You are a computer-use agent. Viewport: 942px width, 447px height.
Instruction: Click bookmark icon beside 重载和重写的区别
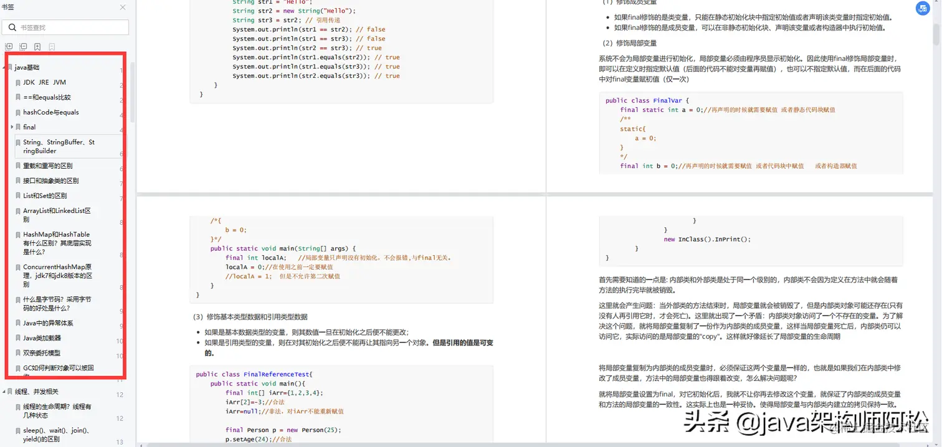click(18, 166)
